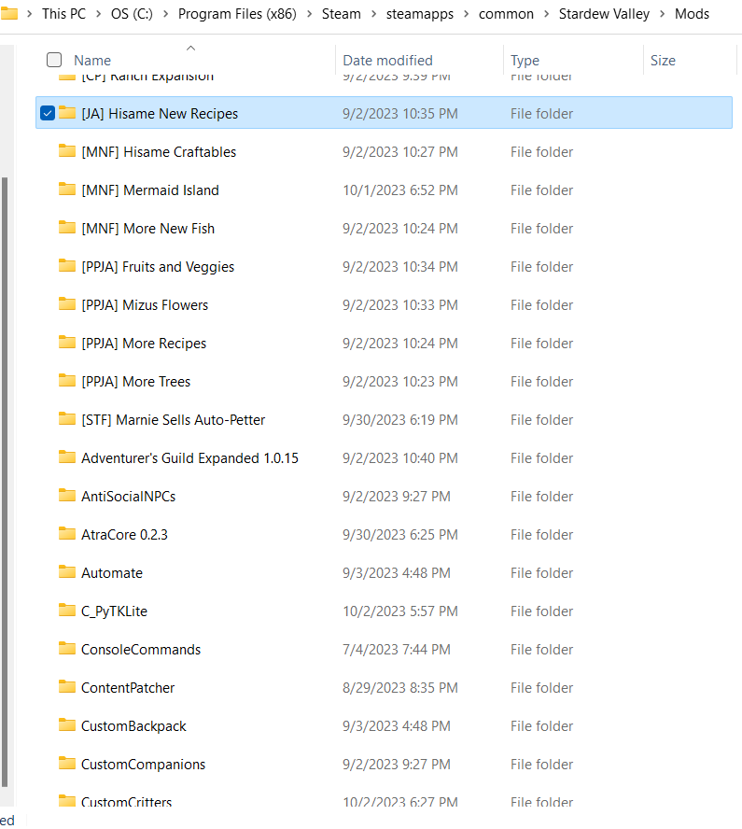The height and width of the screenshot is (829, 742).
Task: Click the folder icon of Automate
Action: (67, 572)
